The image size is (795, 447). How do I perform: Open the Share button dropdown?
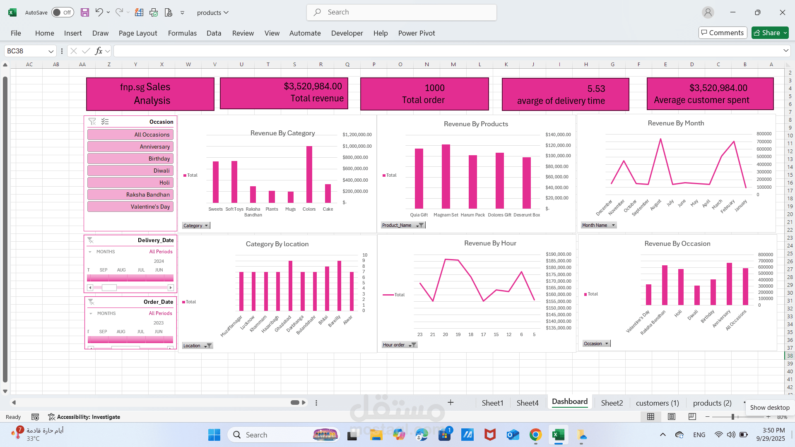[785, 33]
